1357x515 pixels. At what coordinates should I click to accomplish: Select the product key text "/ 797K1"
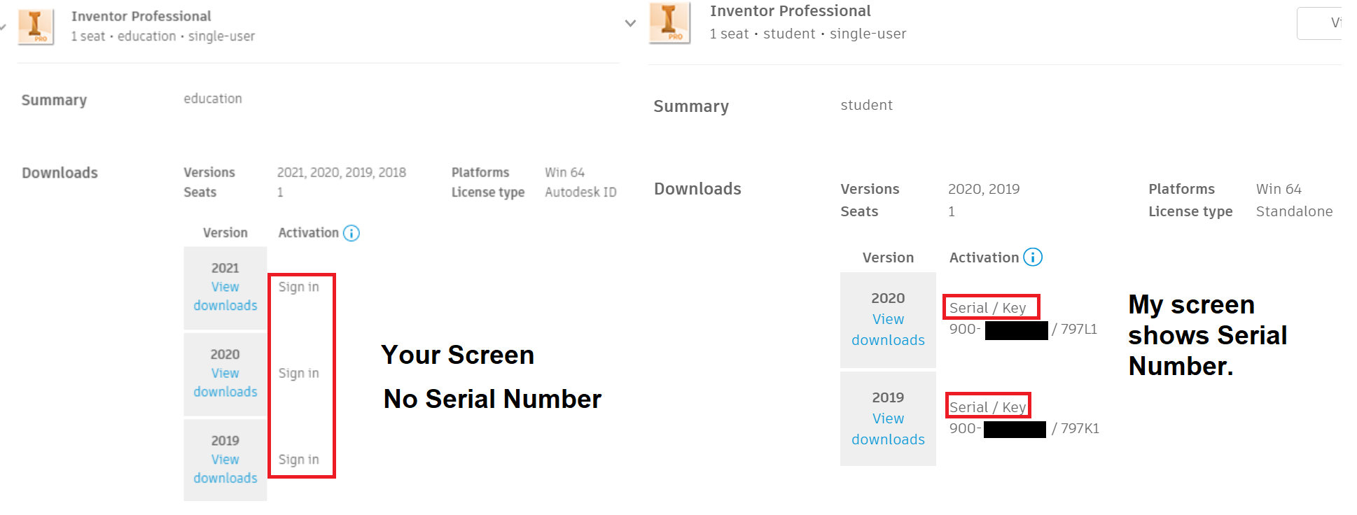1076,428
